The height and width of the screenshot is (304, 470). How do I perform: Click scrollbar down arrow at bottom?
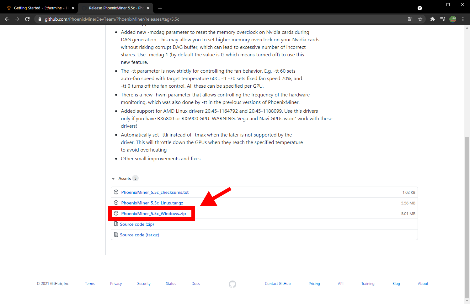pos(467,301)
